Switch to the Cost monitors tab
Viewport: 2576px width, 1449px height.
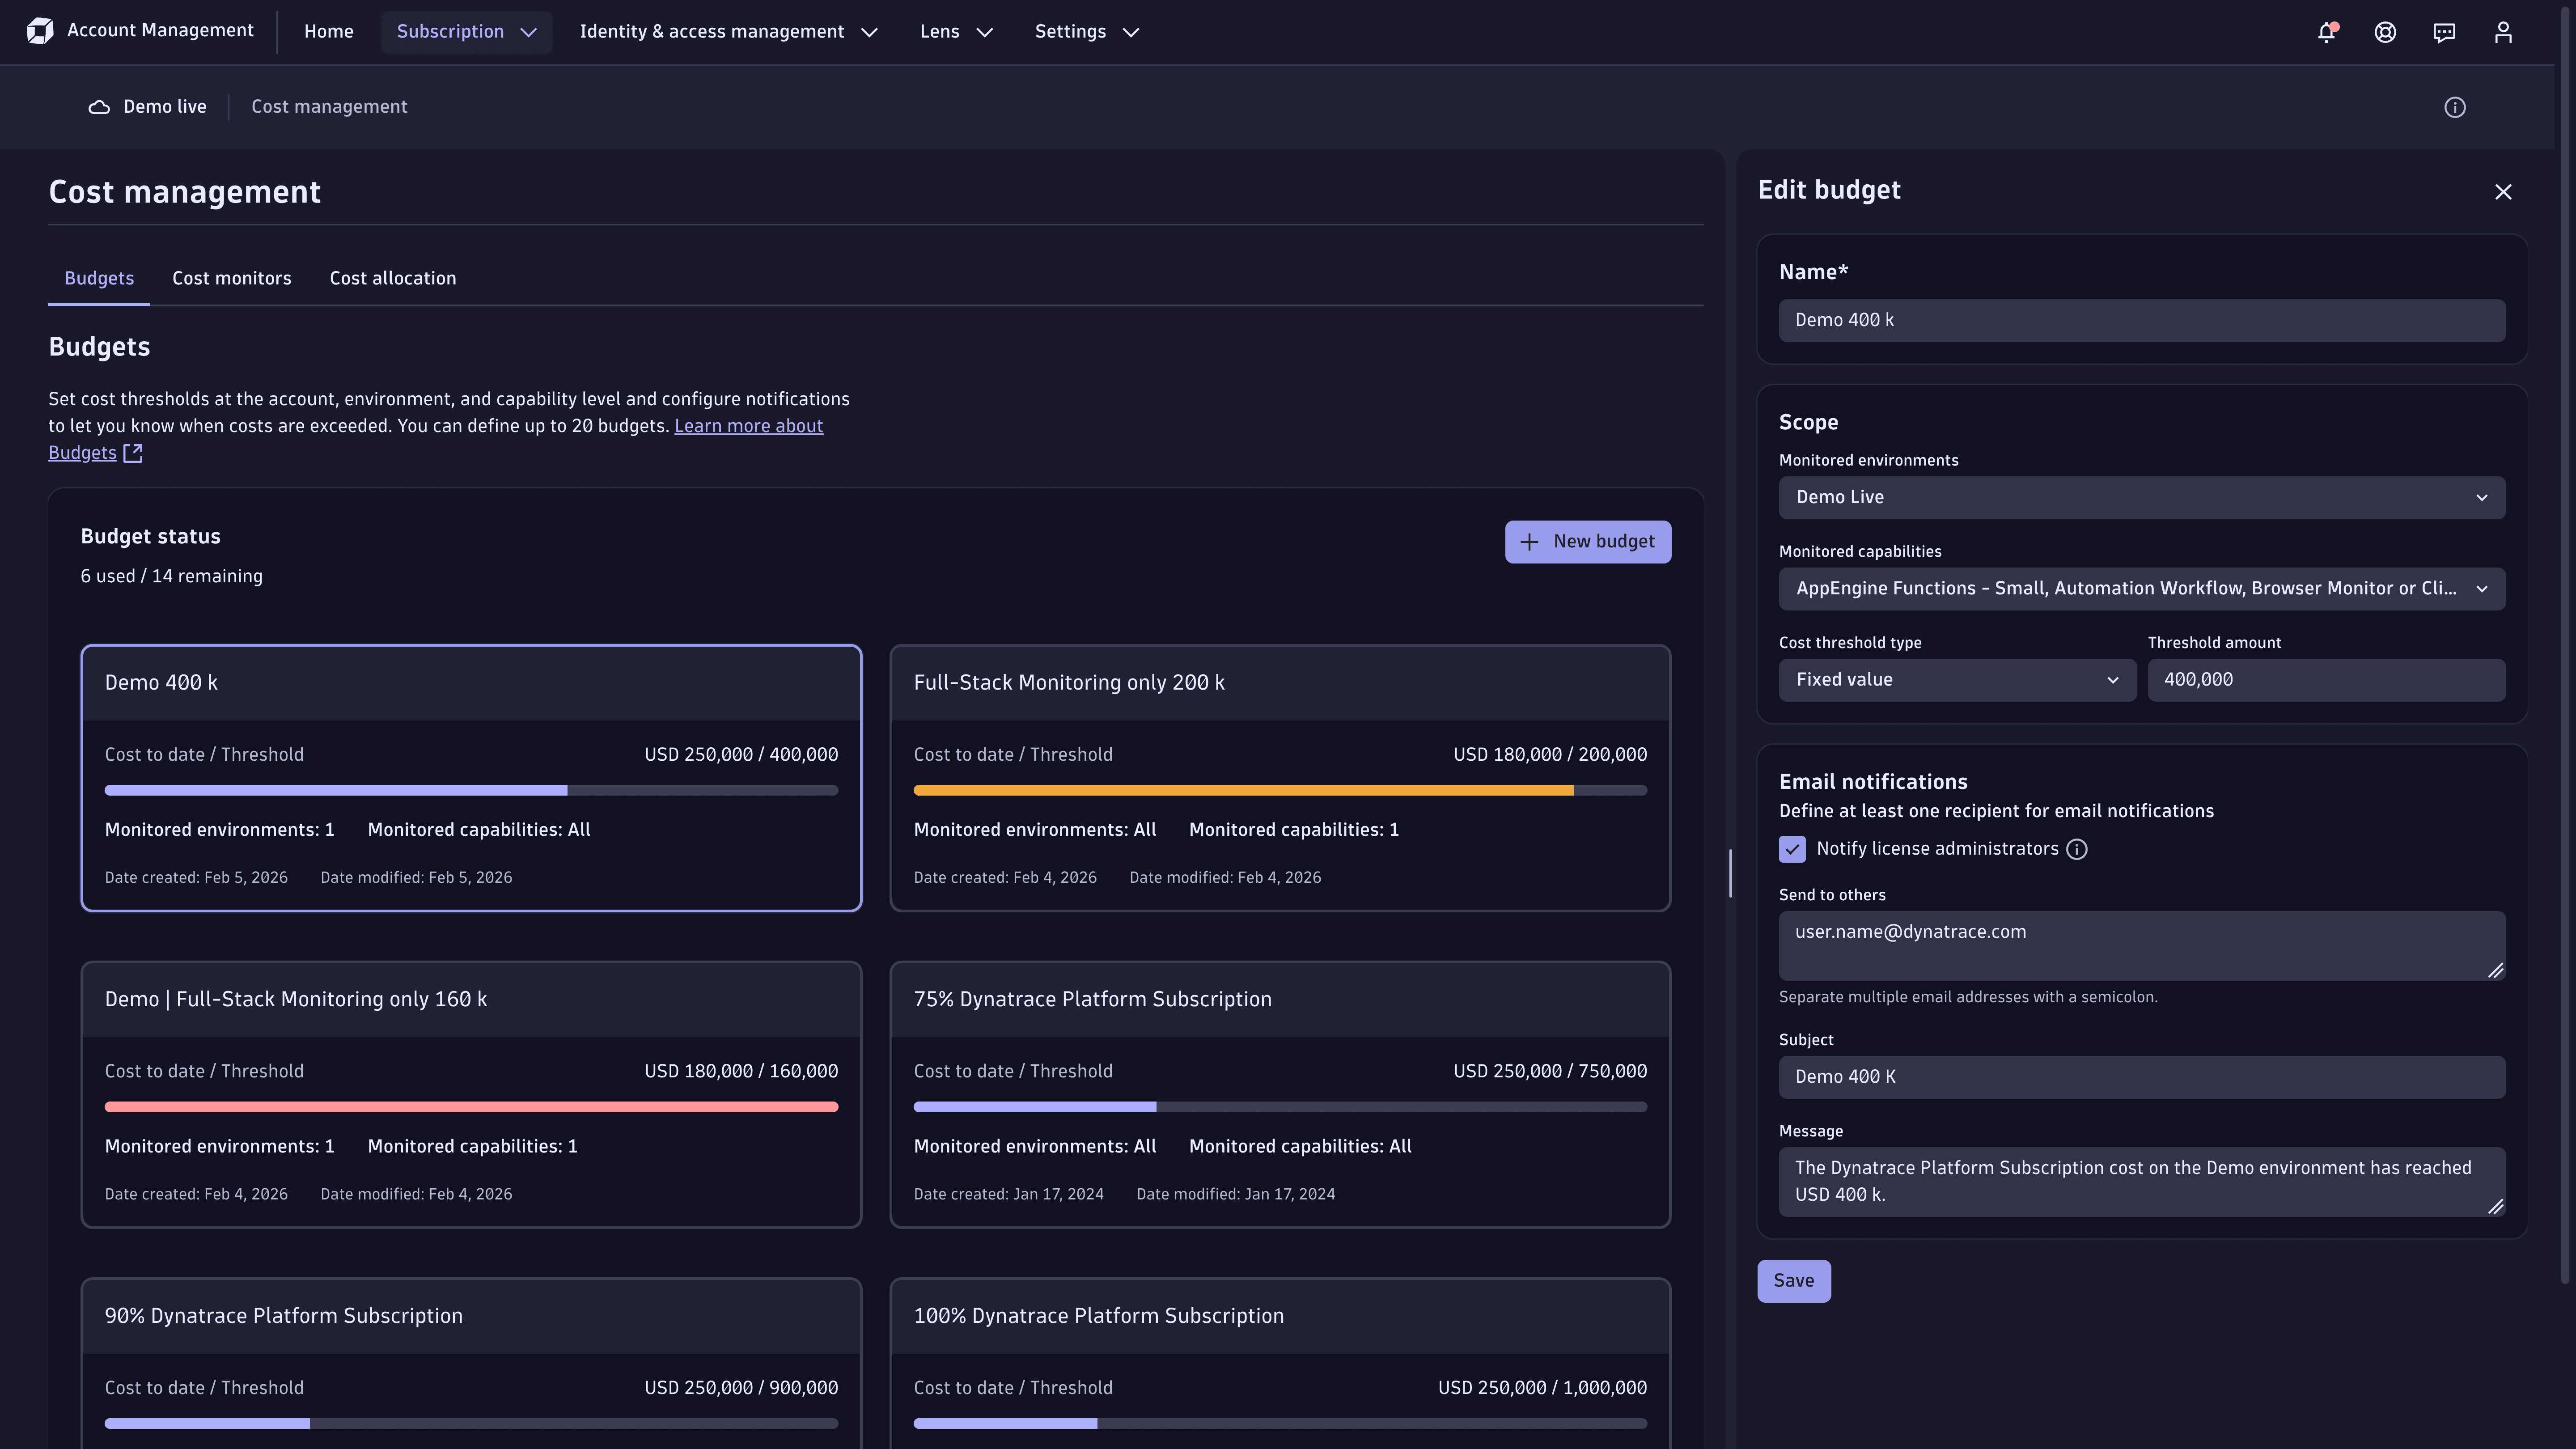coord(231,278)
